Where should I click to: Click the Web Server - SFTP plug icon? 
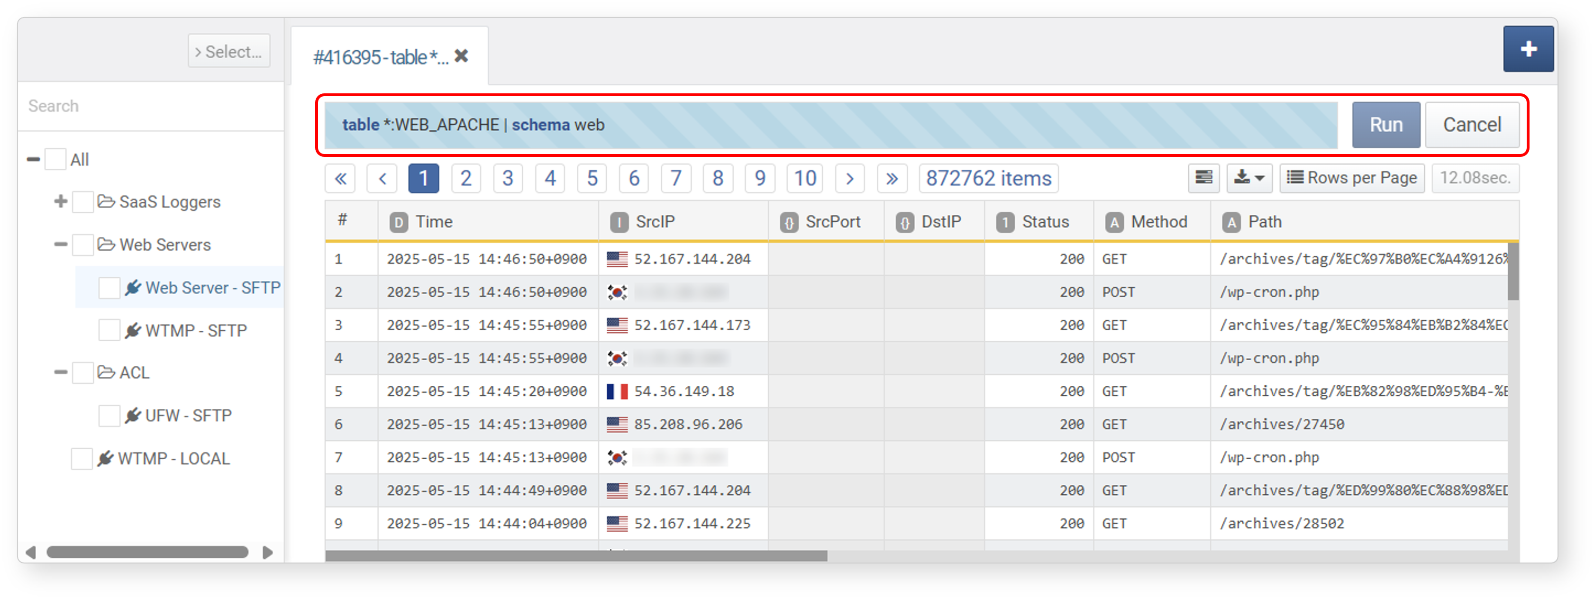tap(132, 288)
